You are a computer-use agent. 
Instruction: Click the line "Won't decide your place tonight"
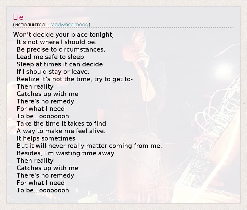click(64, 35)
